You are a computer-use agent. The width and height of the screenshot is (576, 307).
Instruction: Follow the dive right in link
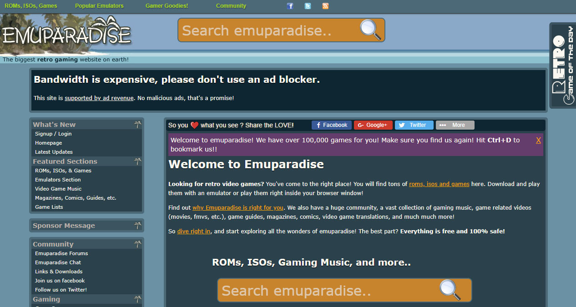(194, 231)
